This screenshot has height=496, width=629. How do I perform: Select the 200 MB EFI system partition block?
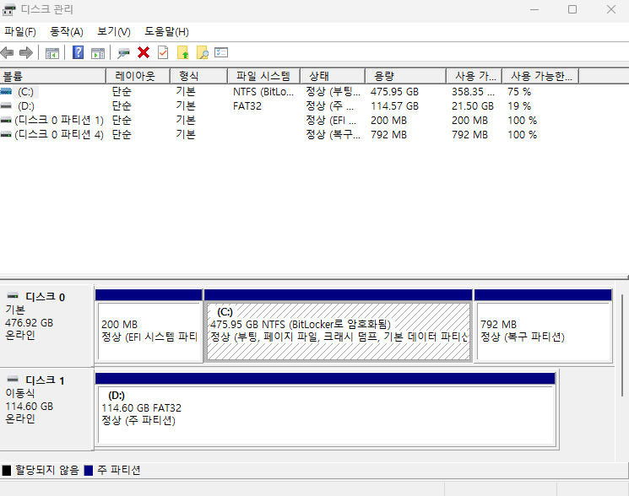tap(149, 326)
